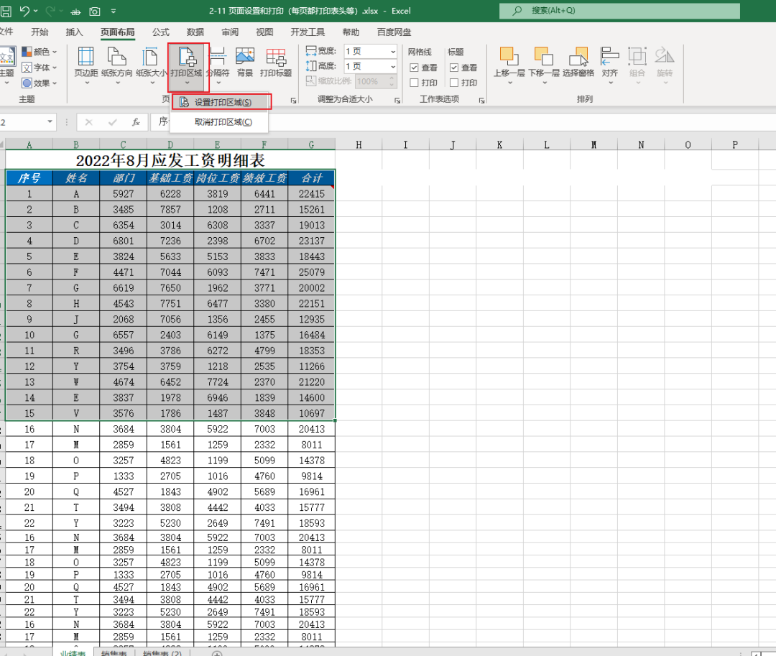Click the insert function fx icon
The image size is (776, 656).
[136, 121]
